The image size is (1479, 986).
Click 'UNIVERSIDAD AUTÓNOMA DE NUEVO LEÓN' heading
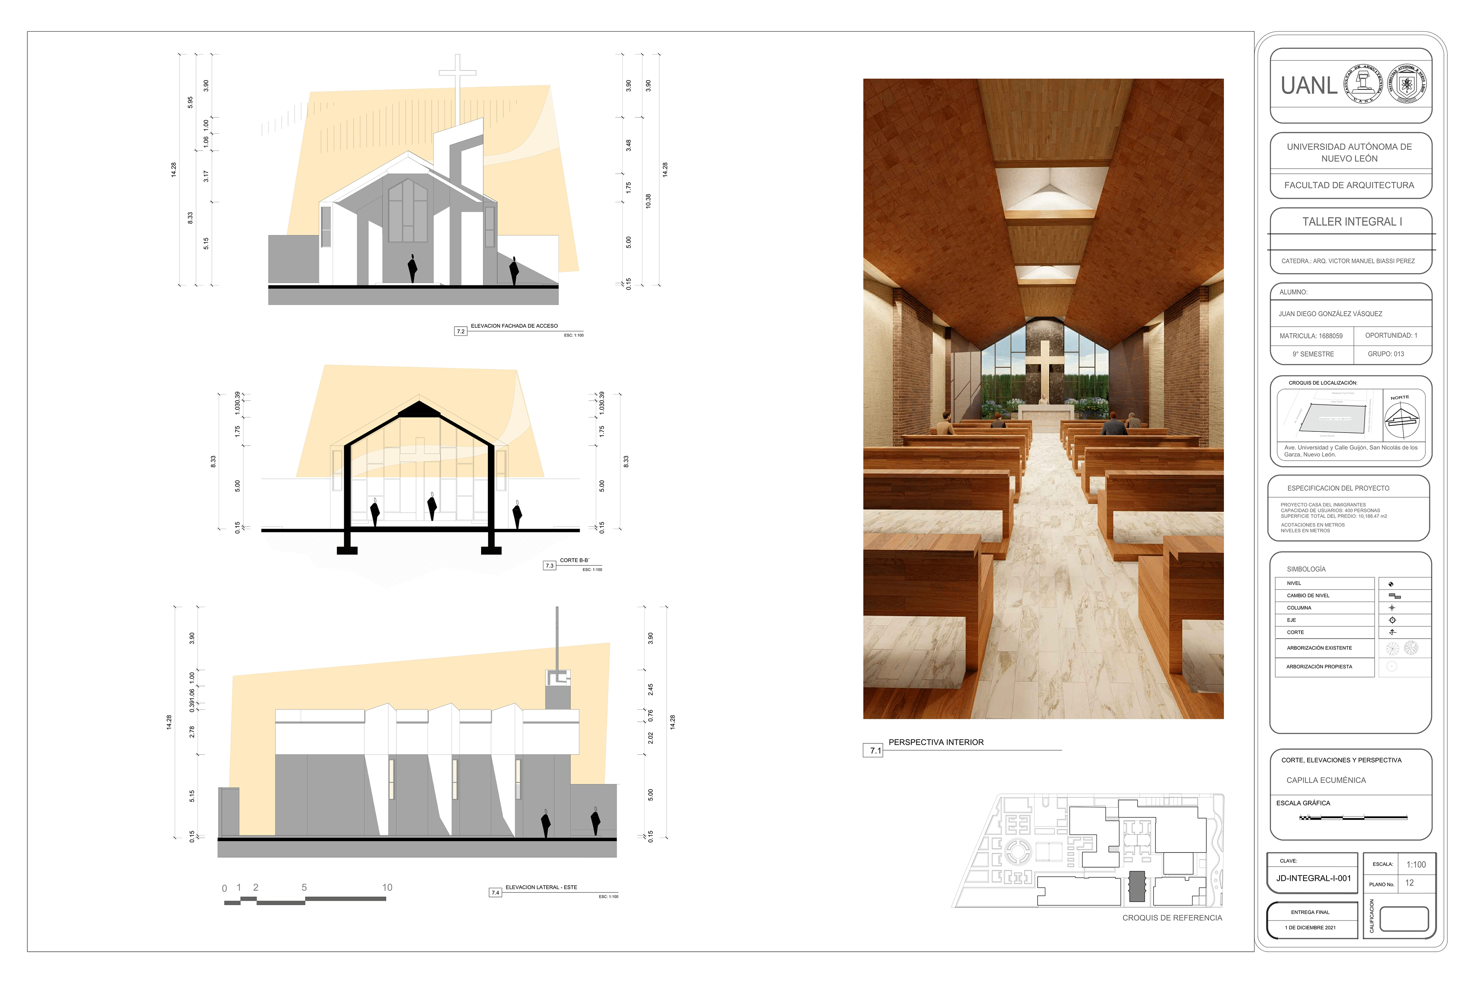tap(1350, 153)
